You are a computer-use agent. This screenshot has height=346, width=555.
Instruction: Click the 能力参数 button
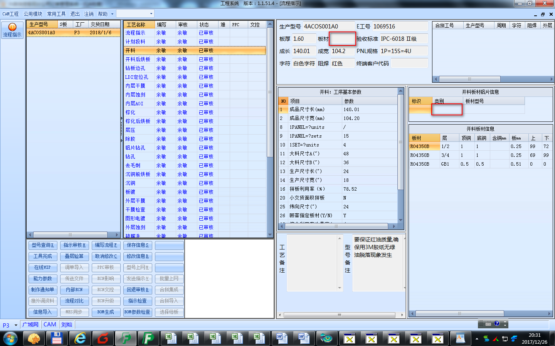pos(43,278)
